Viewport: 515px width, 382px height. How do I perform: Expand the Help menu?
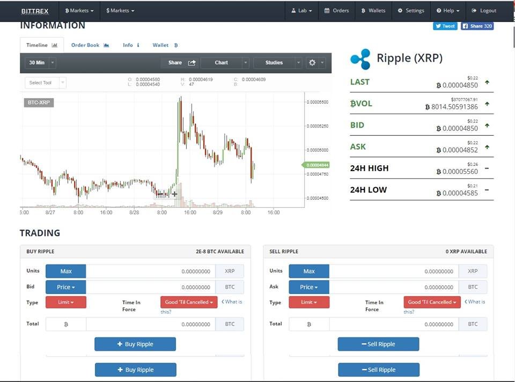(447, 11)
